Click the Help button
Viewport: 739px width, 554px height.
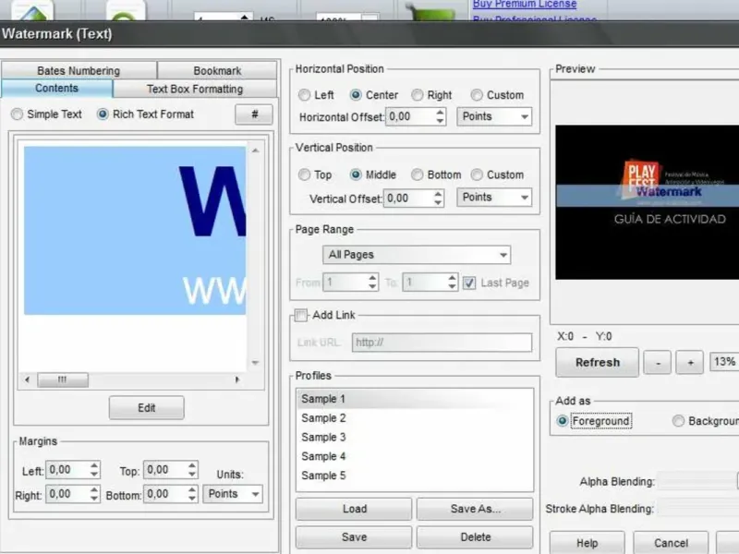[x=588, y=543]
